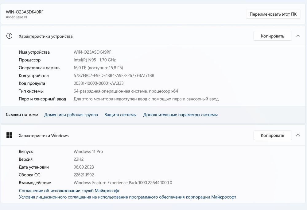Collapse the Характеристики устройства section chevron
This screenshot has width=307, height=210.
click(x=298, y=36)
